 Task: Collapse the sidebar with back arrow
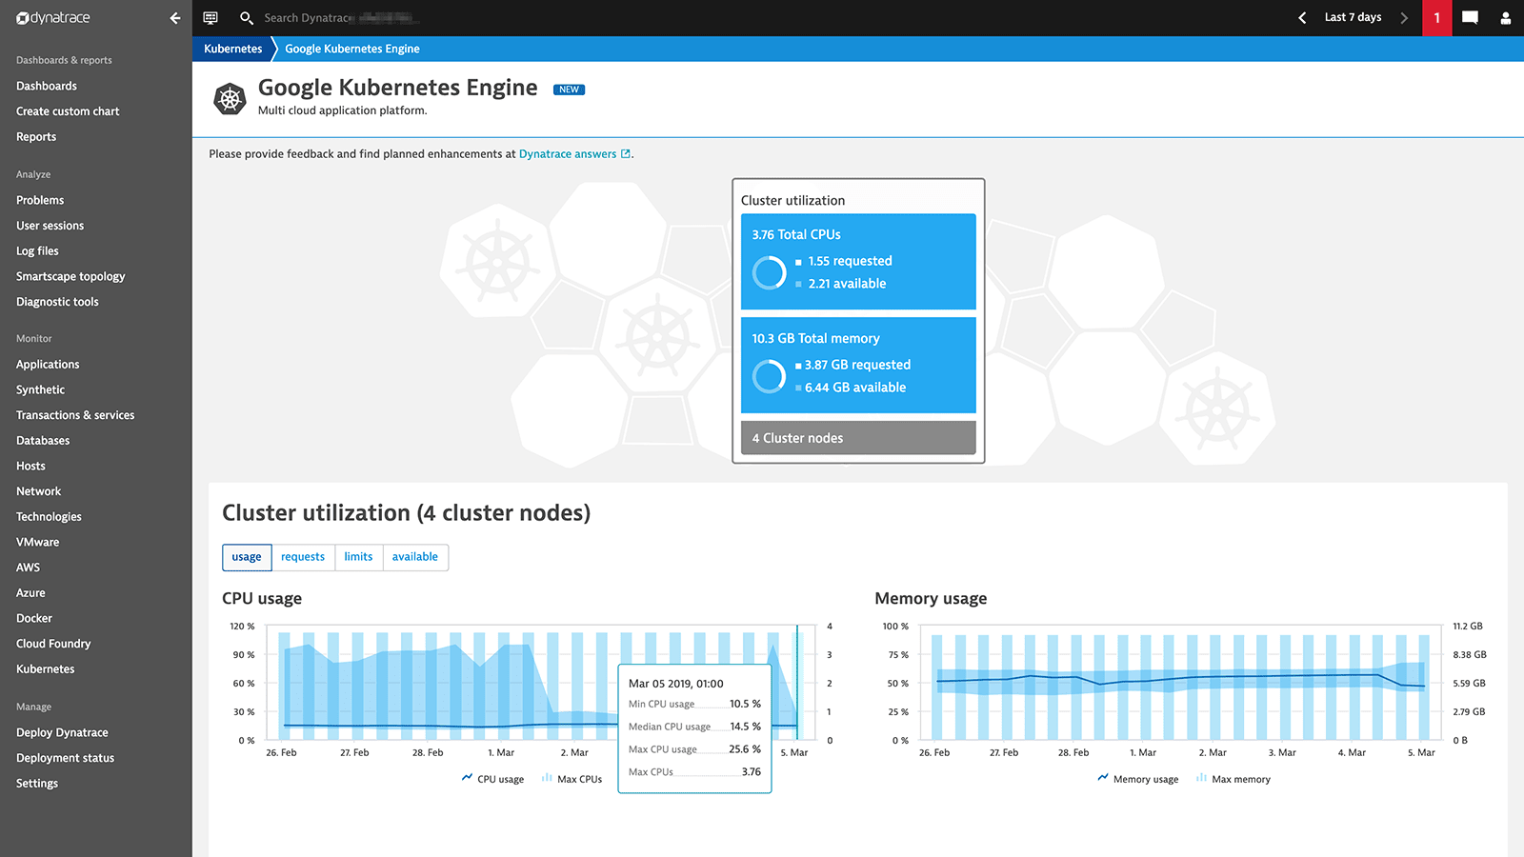pyautogui.click(x=175, y=18)
